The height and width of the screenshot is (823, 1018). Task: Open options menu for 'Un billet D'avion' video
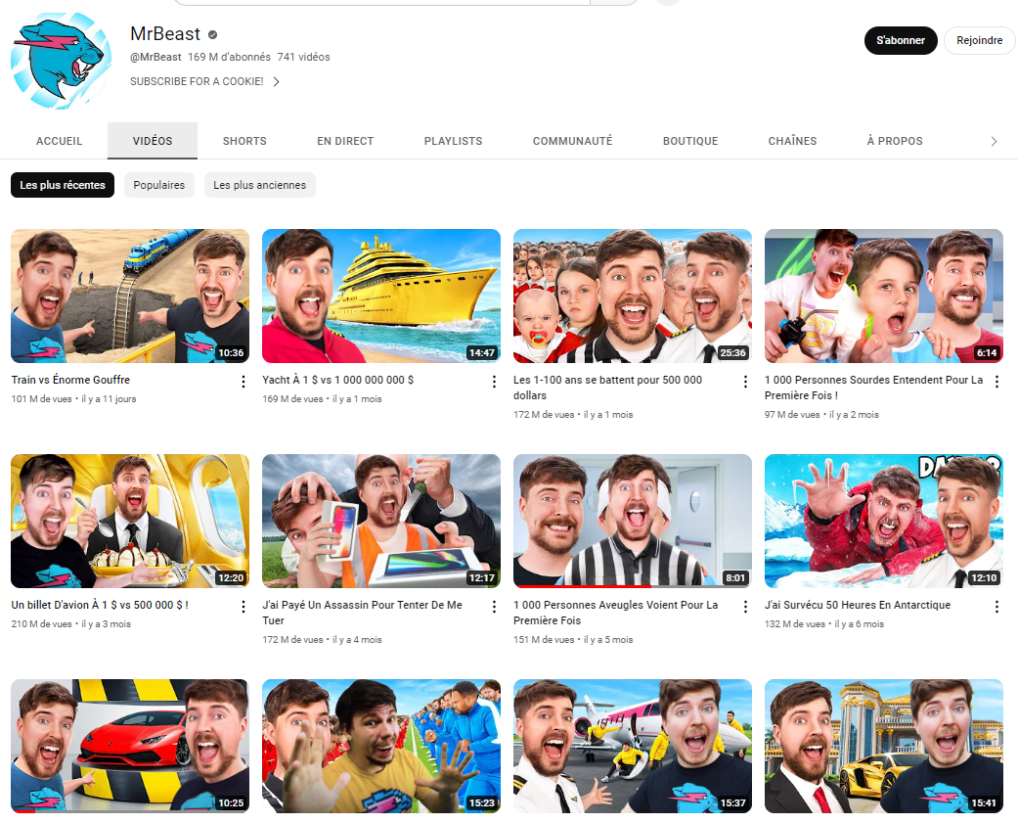pyautogui.click(x=243, y=607)
